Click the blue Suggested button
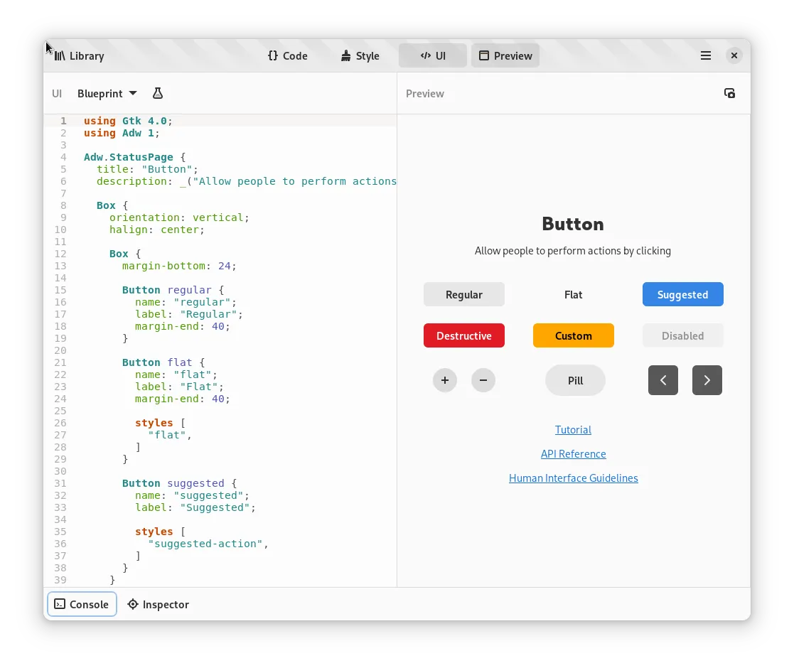This screenshot has height=668, width=794. pyautogui.click(x=682, y=294)
